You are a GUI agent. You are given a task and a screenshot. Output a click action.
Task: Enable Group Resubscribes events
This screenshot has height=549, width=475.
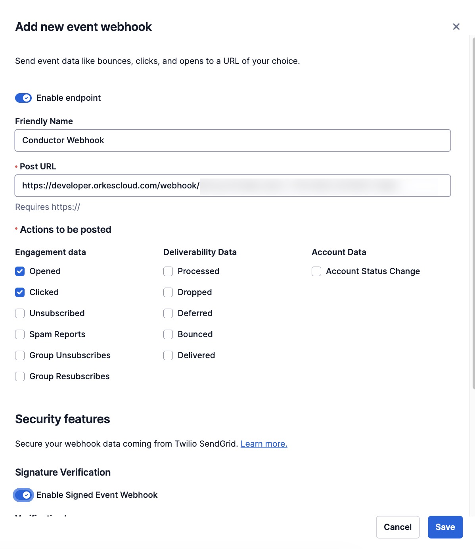coord(20,376)
